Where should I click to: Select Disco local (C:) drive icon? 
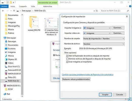[6, 67]
